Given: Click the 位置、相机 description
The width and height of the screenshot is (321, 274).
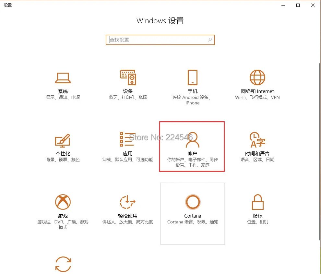Looking at the screenshot, I should point(257,222).
